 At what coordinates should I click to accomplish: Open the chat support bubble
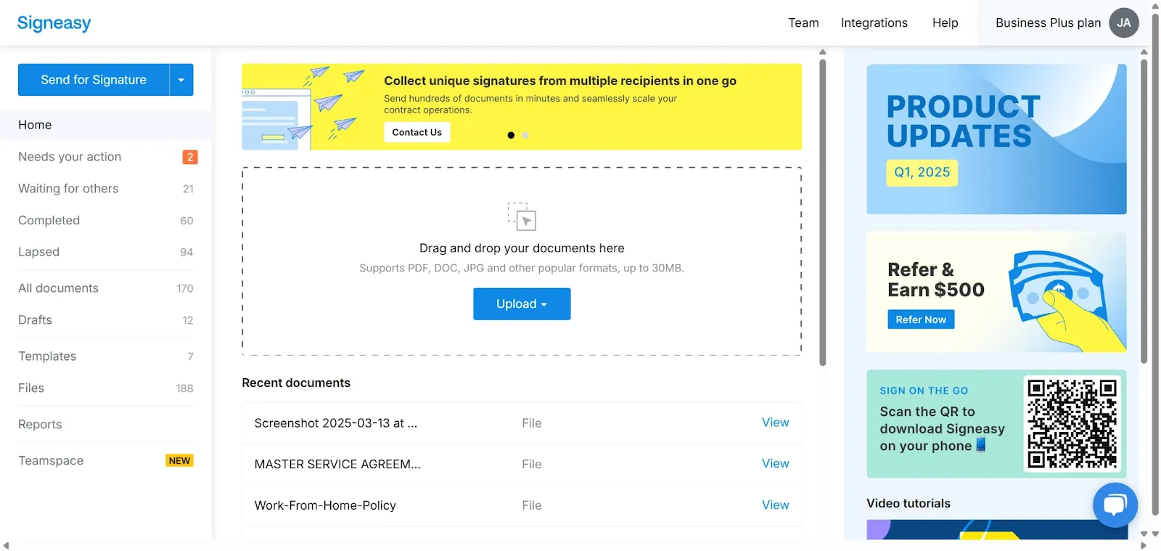pyautogui.click(x=1115, y=505)
